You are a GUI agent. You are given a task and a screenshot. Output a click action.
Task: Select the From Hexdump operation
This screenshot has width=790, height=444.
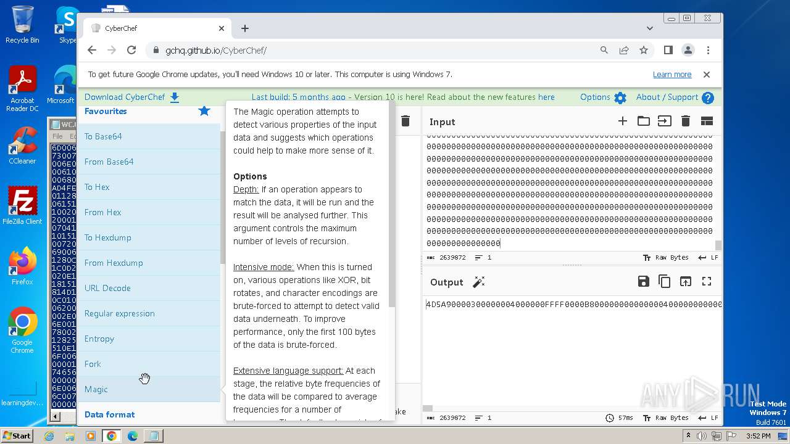click(x=149, y=263)
